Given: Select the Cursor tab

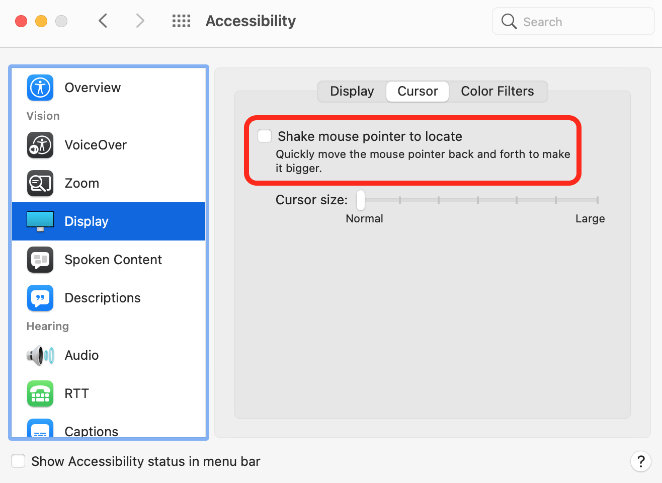Looking at the screenshot, I should click(417, 91).
